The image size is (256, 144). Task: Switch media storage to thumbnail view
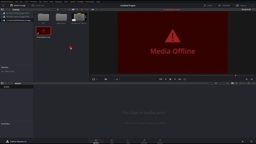pos(73,10)
